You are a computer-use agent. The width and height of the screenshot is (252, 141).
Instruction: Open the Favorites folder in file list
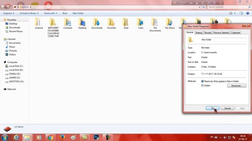[111, 23]
